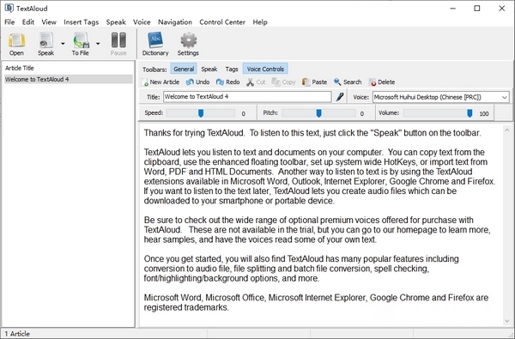
Task: Open the Navigation menu
Action: (x=175, y=22)
